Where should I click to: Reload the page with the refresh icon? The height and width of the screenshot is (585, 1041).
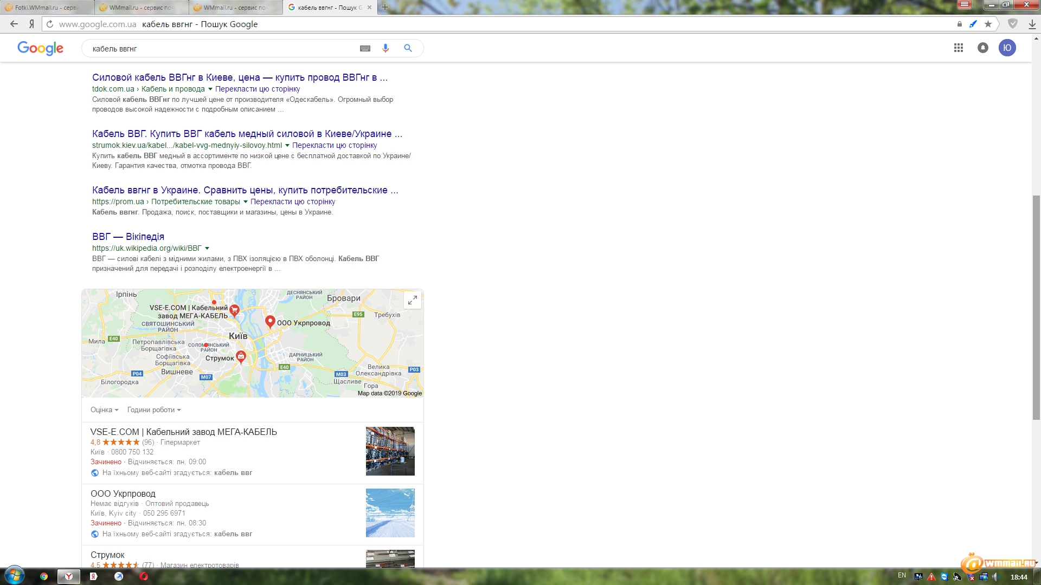49,24
